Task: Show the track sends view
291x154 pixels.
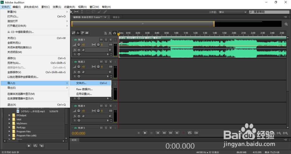Action: click(82, 33)
